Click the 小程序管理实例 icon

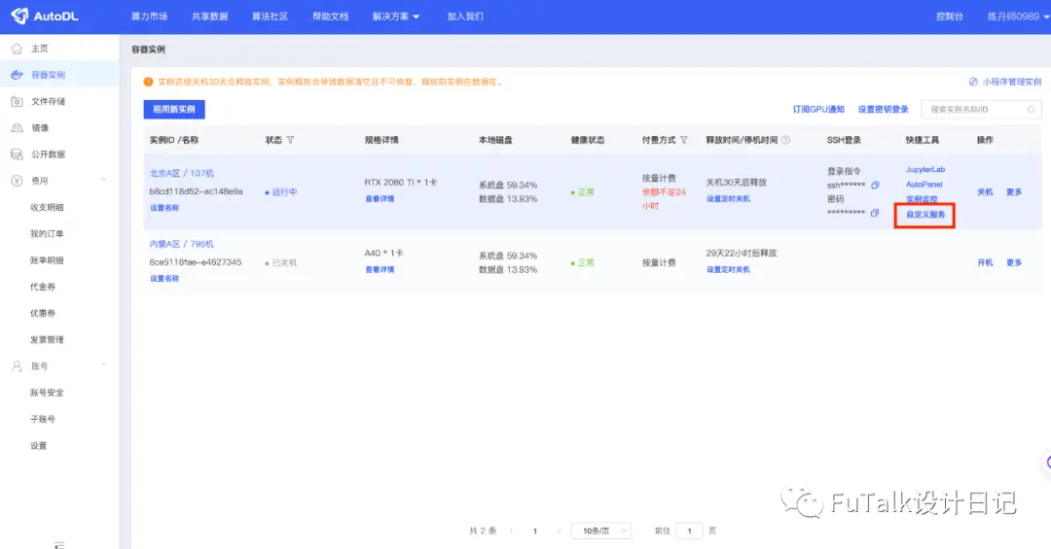point(973,82)
